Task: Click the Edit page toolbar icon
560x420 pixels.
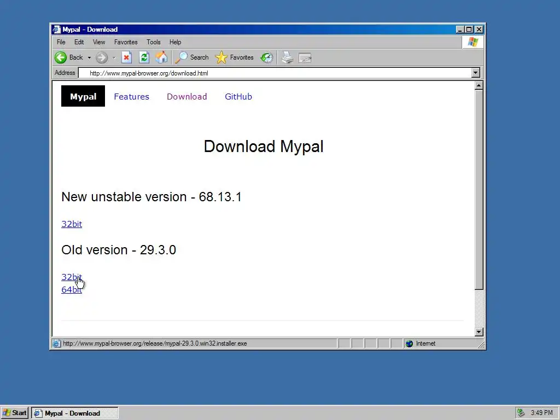Action: (x=305, y=57)
